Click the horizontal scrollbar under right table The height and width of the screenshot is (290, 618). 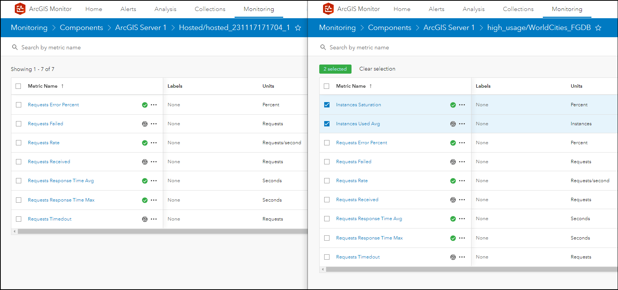[x=471, y=270]
